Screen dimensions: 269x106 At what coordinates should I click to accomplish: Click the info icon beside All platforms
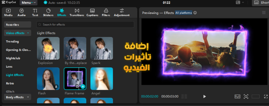195,13
